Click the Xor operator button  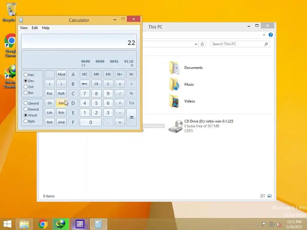[x=61, y=103]
